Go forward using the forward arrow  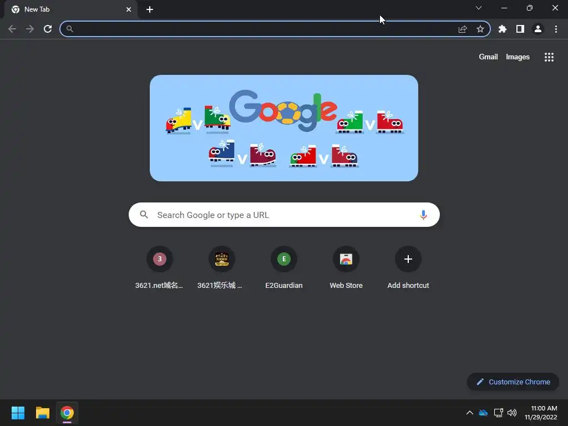pos(30,29)
